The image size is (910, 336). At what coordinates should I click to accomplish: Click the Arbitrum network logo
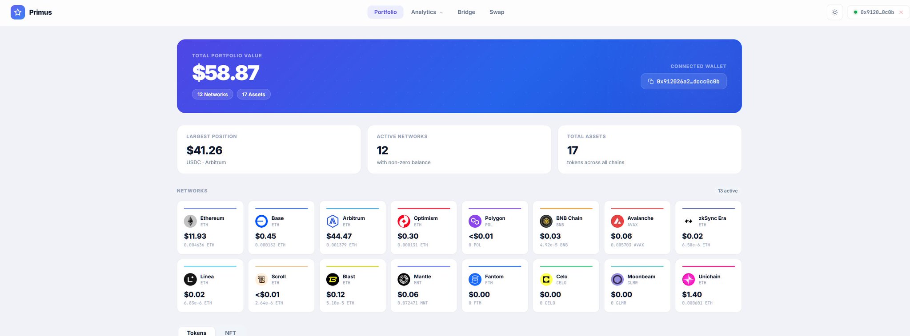click(x=333, y=221)
